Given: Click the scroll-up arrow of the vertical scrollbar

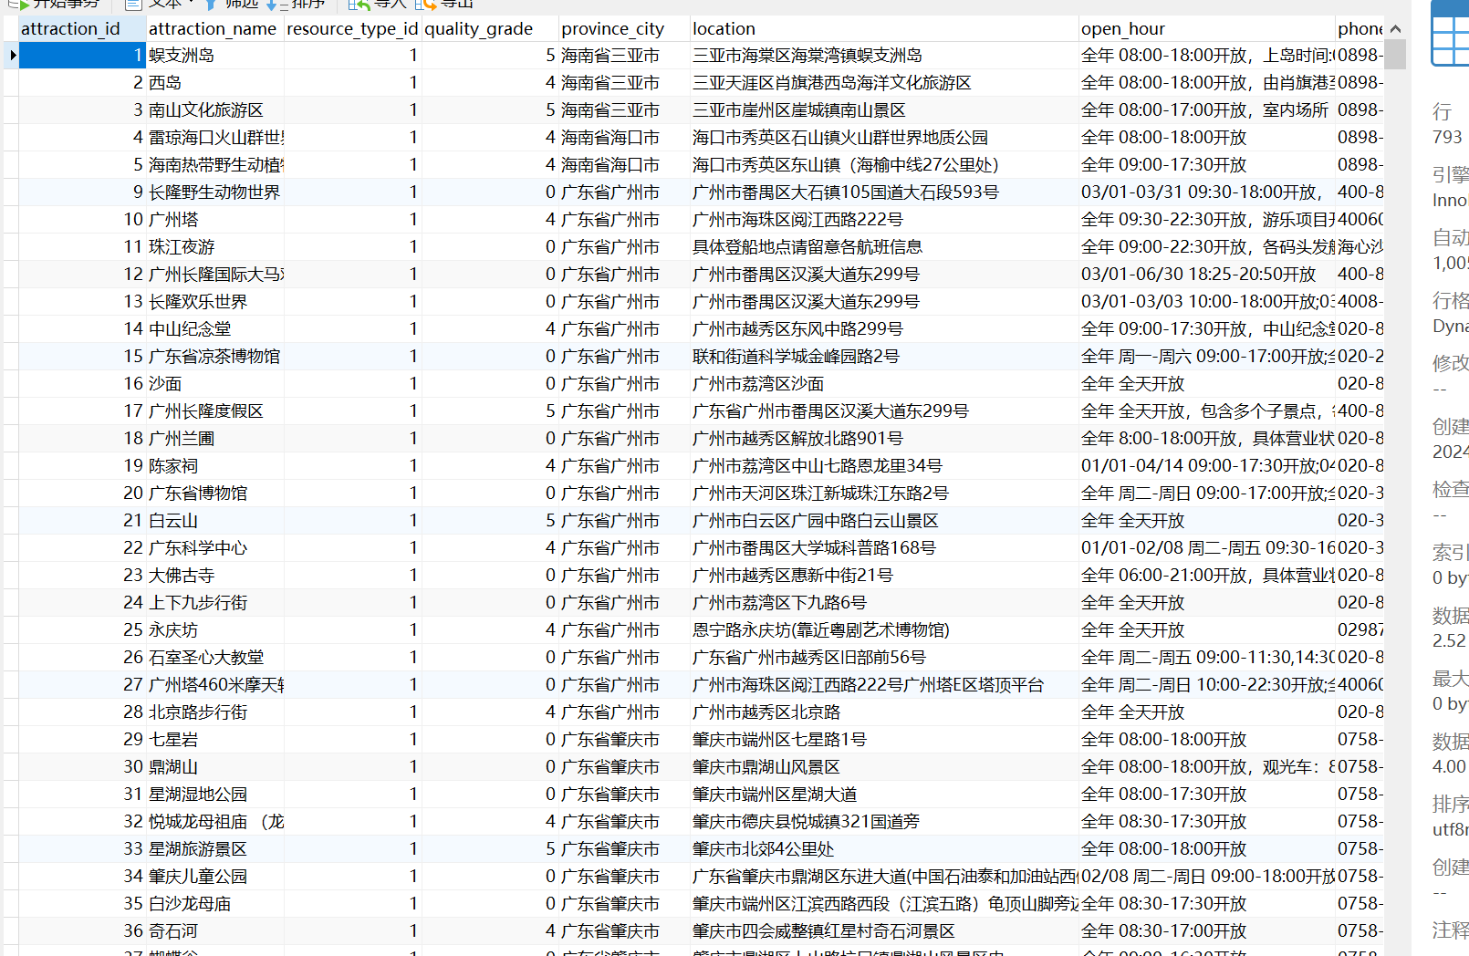Looking at the screenshot, I should coord(1395,29).
